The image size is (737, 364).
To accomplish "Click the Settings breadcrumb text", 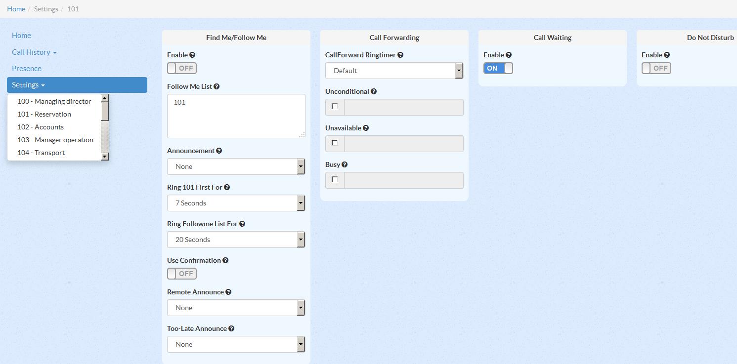I will point(46,9).
